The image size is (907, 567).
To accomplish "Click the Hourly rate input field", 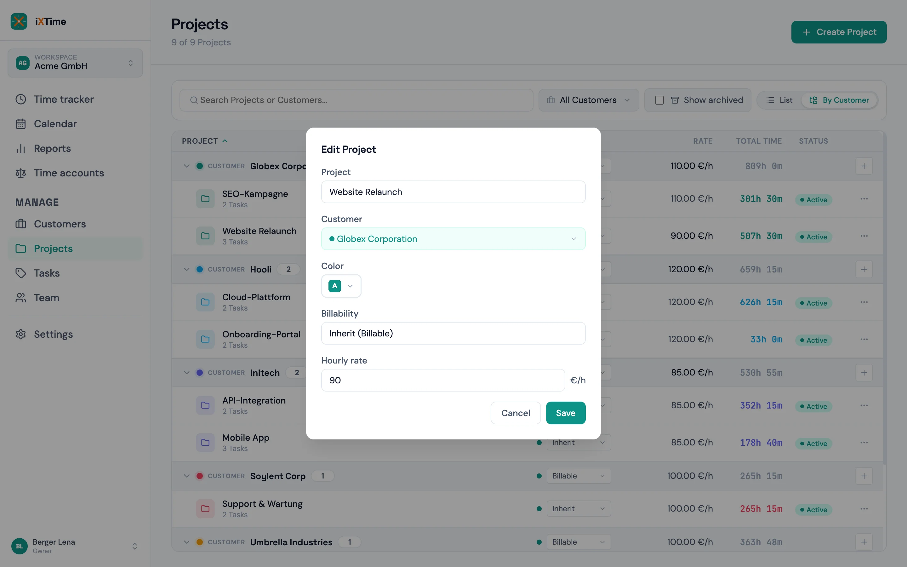I will click(x=443, y=380).
